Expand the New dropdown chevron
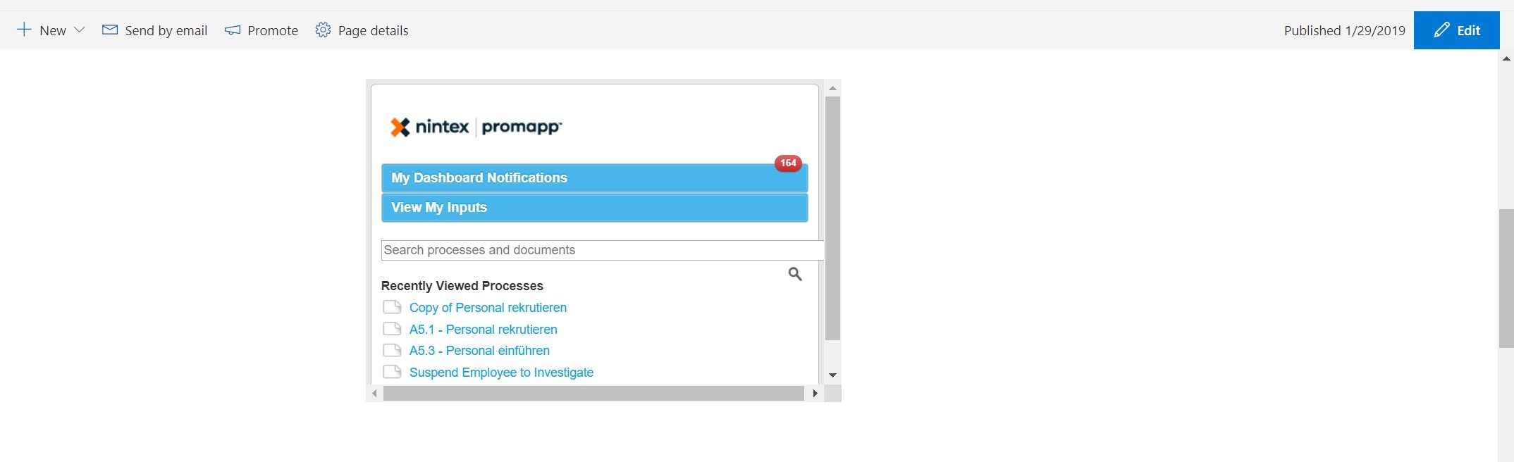The image size is (1514, 462). coord(80,30)
